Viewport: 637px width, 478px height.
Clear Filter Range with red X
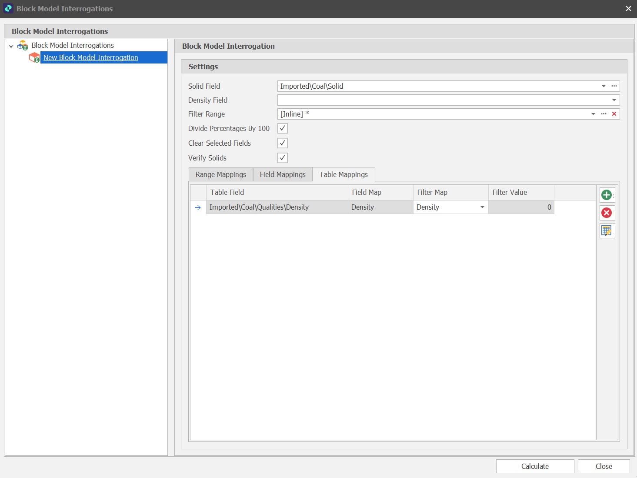(614, 114)
